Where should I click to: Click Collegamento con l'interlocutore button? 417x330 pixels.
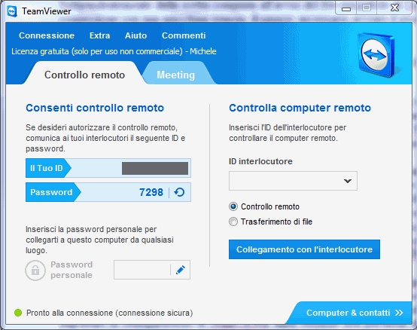coord(304,249)
